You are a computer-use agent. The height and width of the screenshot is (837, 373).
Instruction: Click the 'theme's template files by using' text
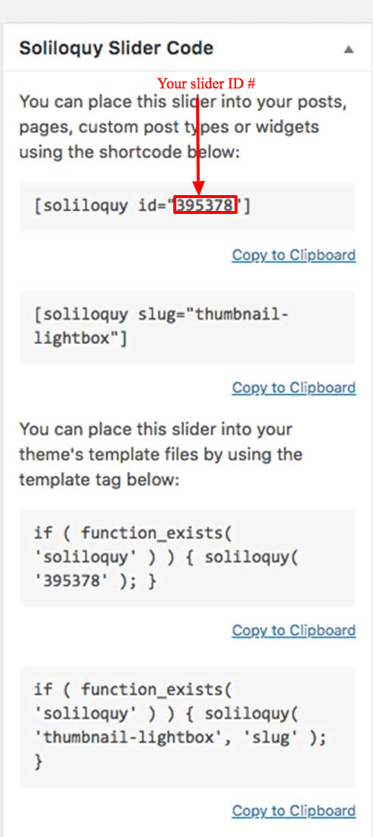[x=161, y=455]
